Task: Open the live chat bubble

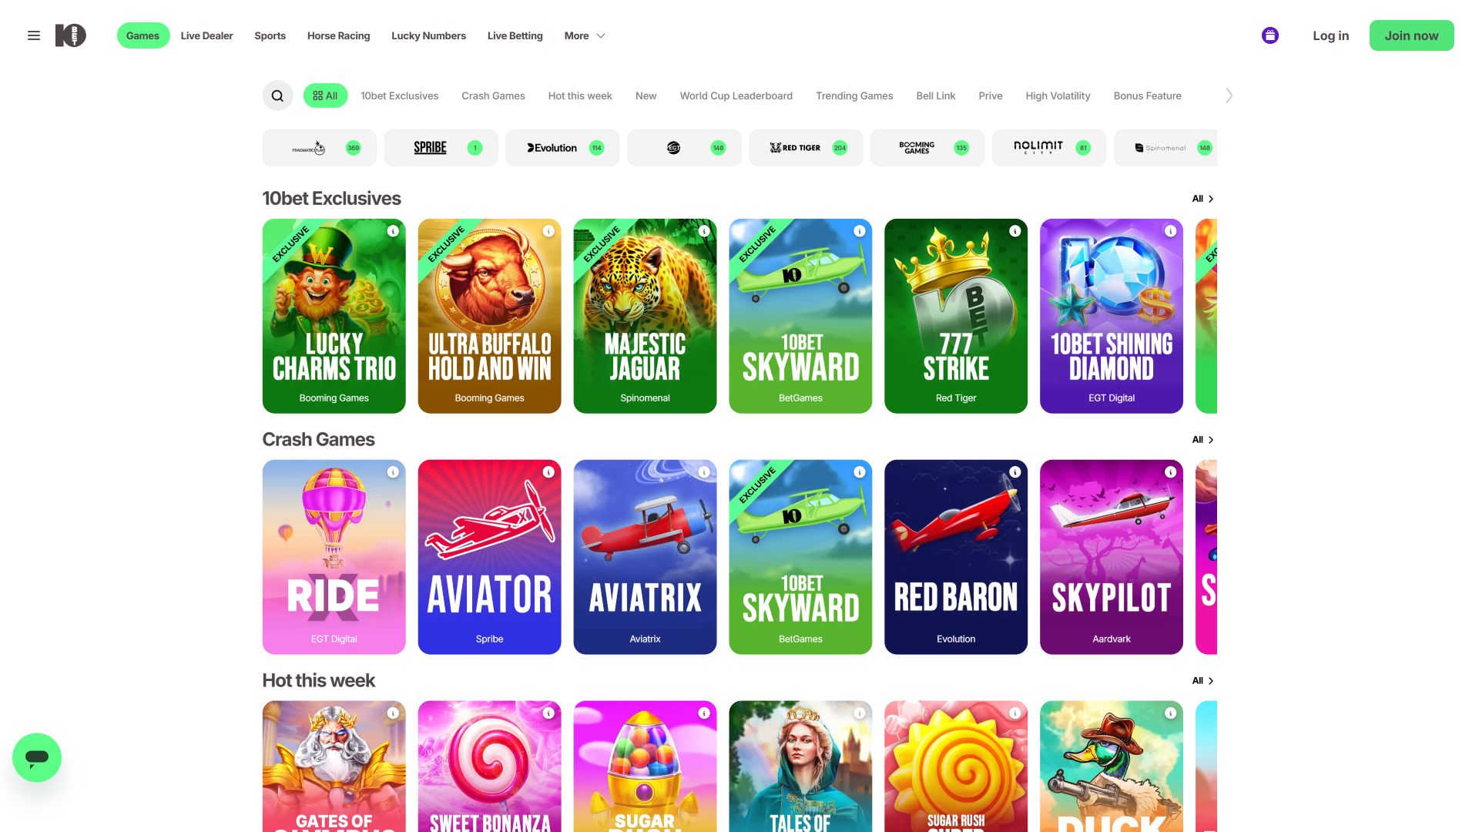Action: 37,757
